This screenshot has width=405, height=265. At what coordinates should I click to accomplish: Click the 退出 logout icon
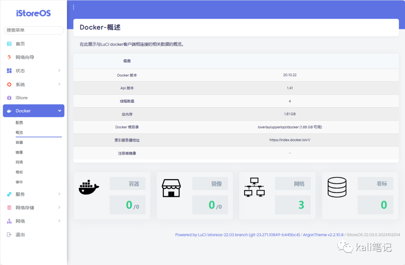(9, 235)
